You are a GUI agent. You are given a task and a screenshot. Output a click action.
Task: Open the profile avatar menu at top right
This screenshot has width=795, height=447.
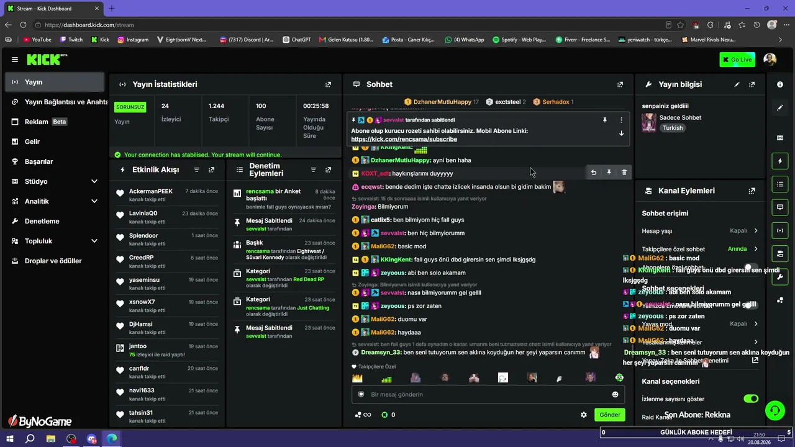770,60
